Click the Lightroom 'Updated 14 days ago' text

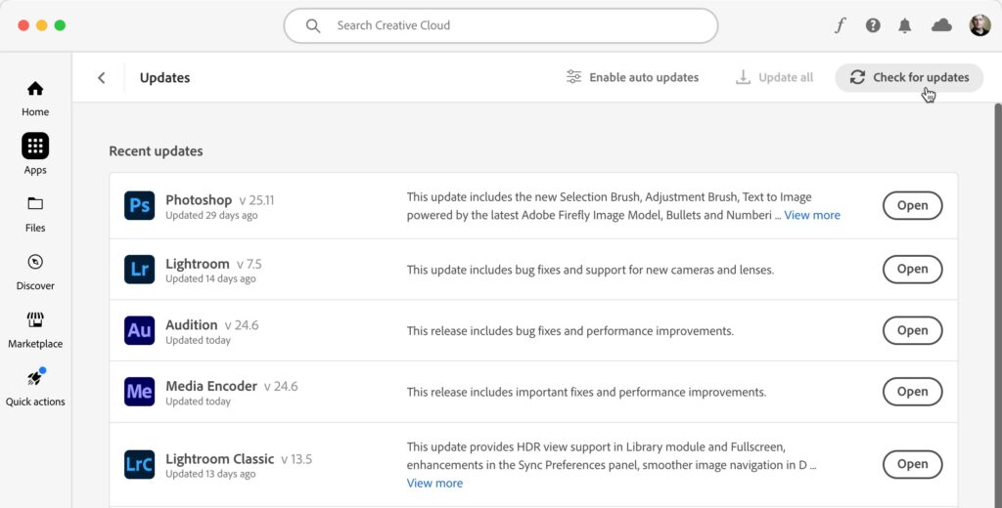(x=211, y=278)
